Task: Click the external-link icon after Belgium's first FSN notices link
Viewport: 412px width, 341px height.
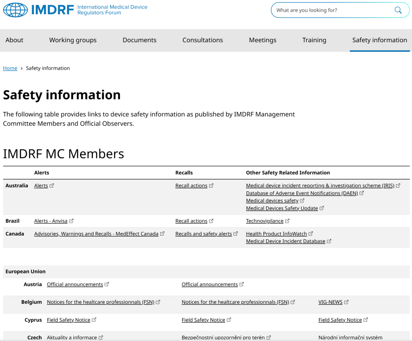Action: pyautogui.click(x=158, y=302)
